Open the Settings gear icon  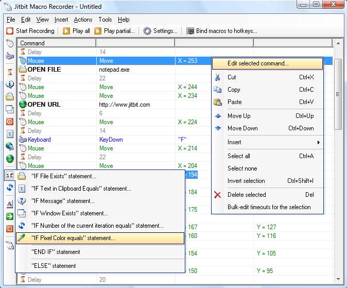147,31
